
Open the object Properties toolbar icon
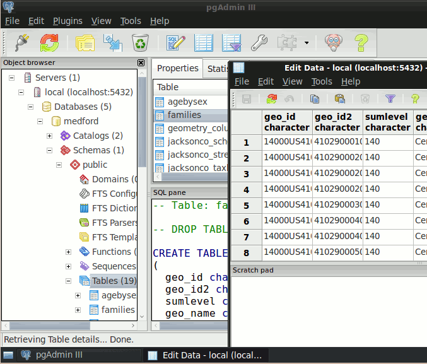click(x=85, y=43)
